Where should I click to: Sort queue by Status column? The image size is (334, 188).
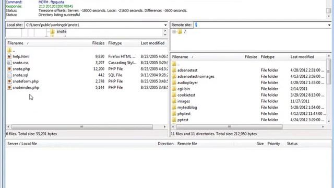(292, 144)
